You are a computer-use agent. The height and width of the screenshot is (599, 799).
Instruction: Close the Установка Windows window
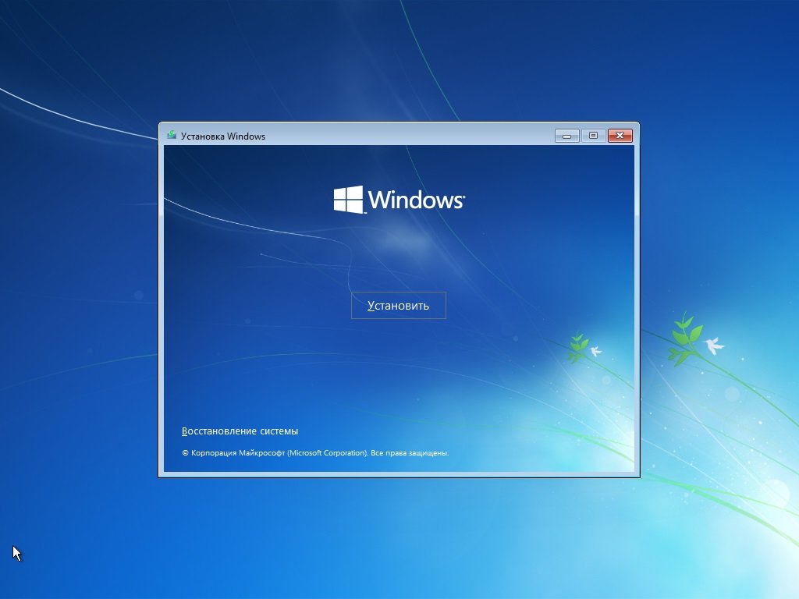tap(620, 136)
